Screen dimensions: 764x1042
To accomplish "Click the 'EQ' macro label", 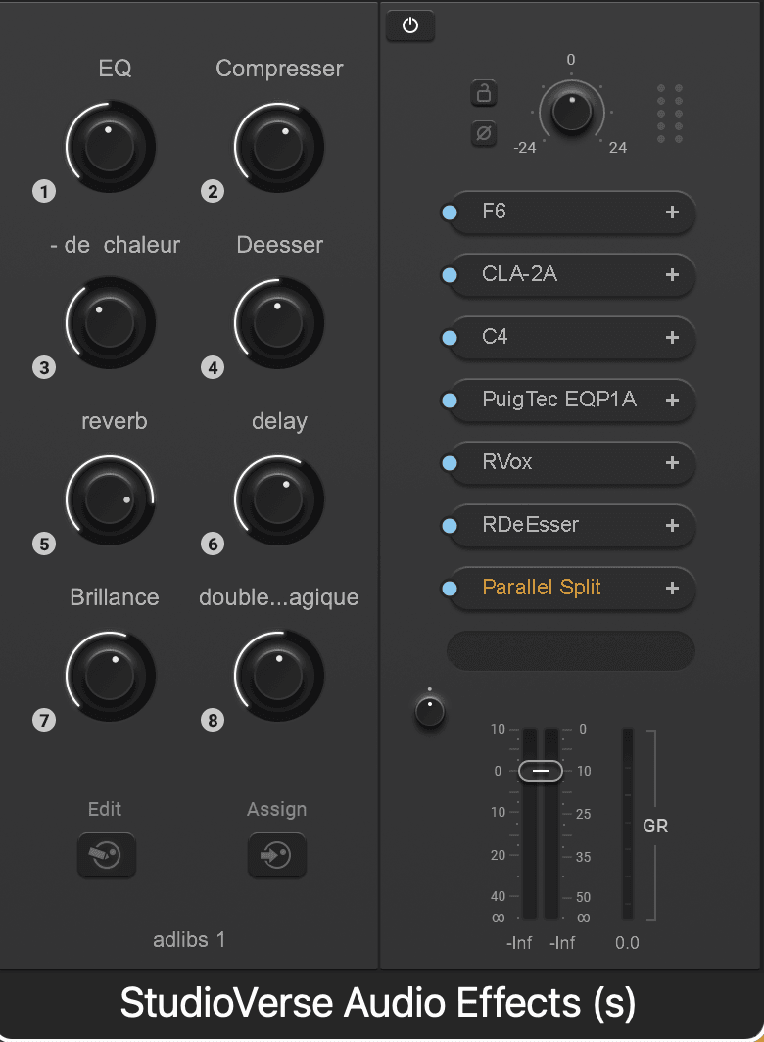I will pyautogui.click(x=115, y=69).
